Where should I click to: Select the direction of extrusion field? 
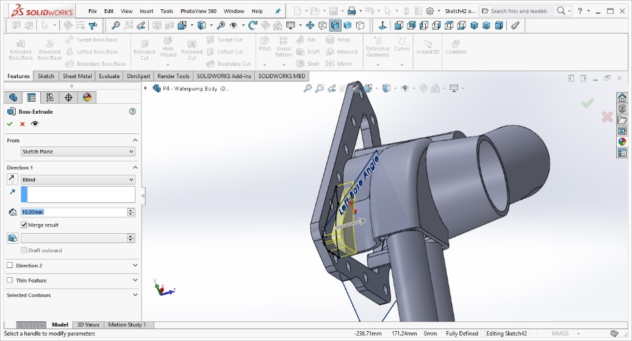(78, 194)
